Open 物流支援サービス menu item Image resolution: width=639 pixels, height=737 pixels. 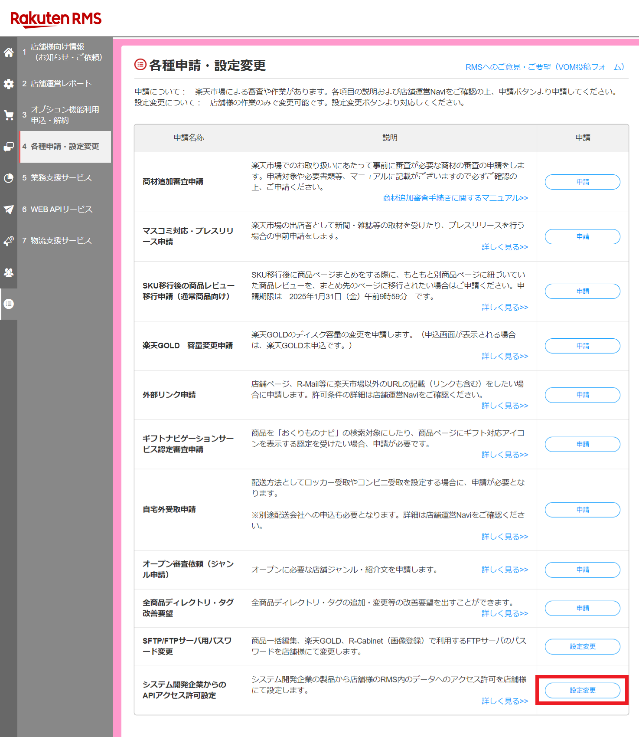point(65,241)
